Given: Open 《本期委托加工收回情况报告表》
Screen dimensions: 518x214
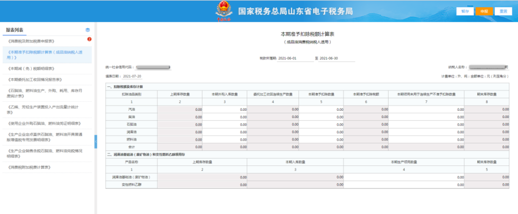Looking at the screenshot, I should pyautogui.click(x=47, y=79).
